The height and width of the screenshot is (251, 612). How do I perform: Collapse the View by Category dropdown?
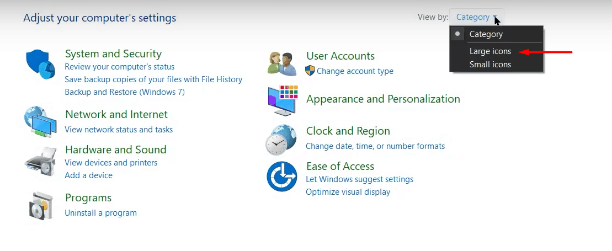tap(476, 17)
